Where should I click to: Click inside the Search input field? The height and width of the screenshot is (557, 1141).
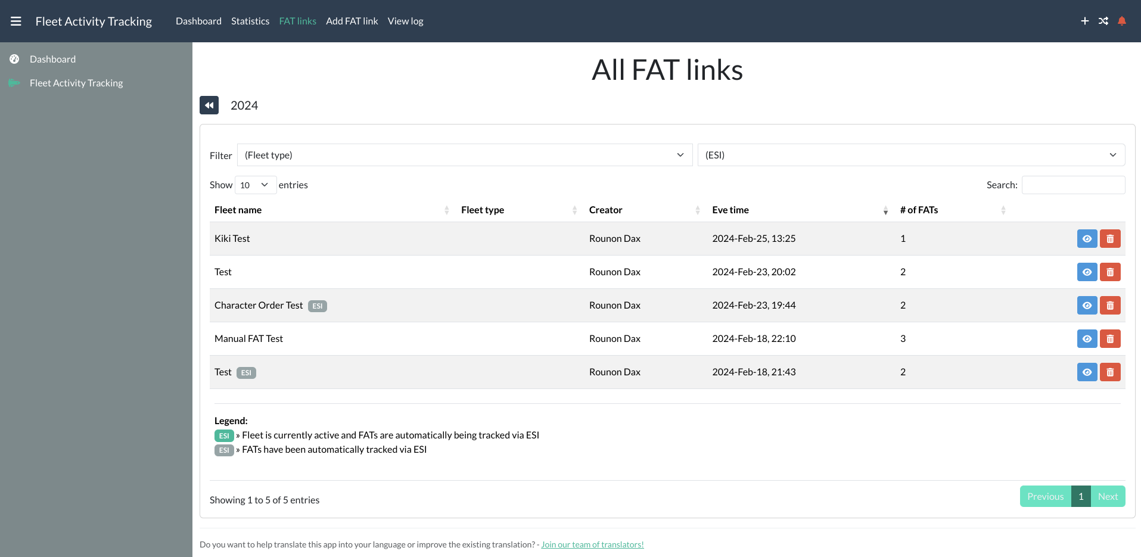1073,185
